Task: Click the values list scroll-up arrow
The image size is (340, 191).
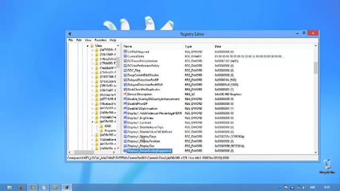Action: coord(316,46)
